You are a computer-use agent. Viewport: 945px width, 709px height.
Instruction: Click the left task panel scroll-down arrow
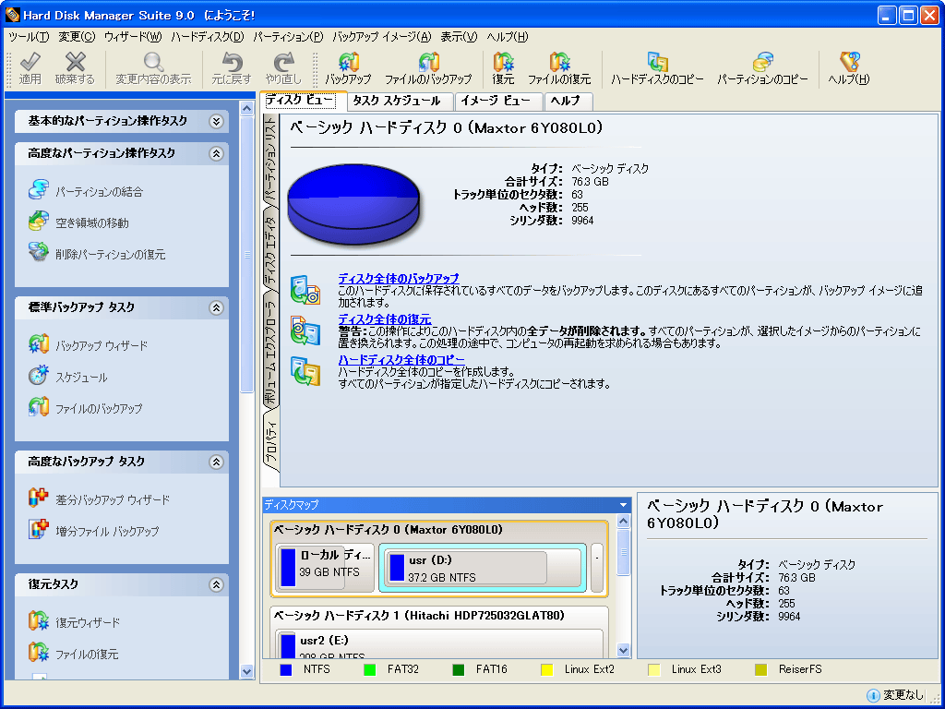tap(246, 671)
